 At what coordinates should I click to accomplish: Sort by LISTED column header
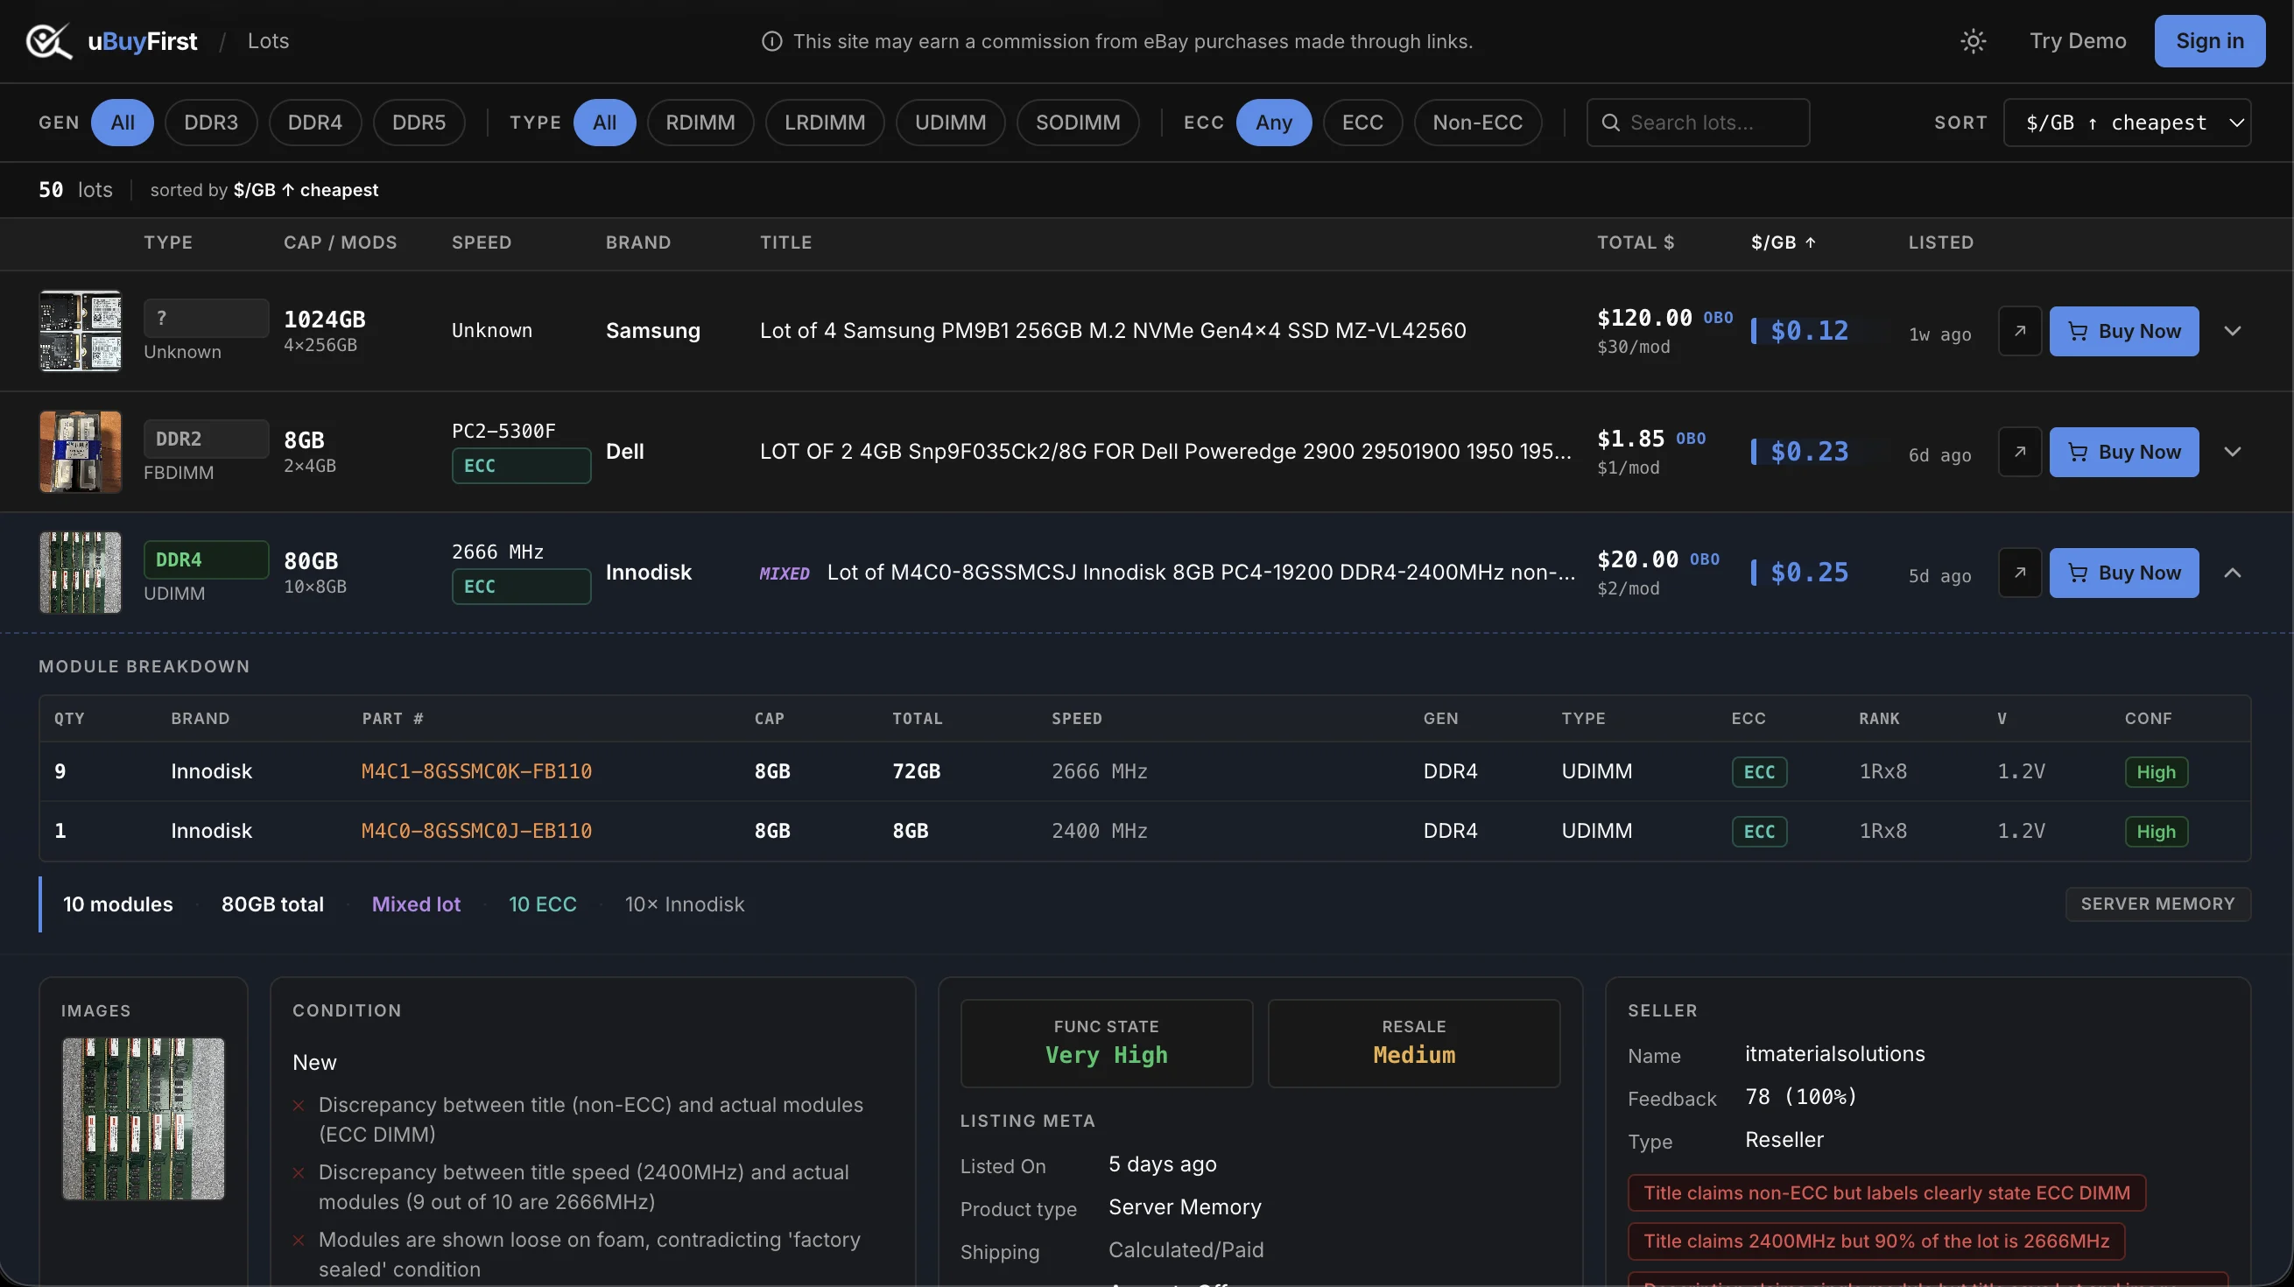tap(1940, 243)
